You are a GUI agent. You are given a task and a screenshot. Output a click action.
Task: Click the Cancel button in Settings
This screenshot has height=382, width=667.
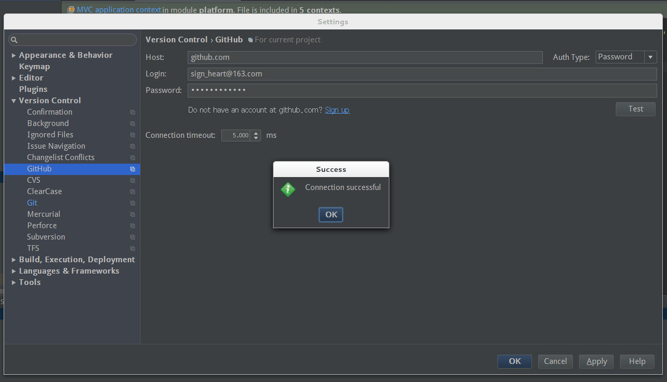click(555, 361)
